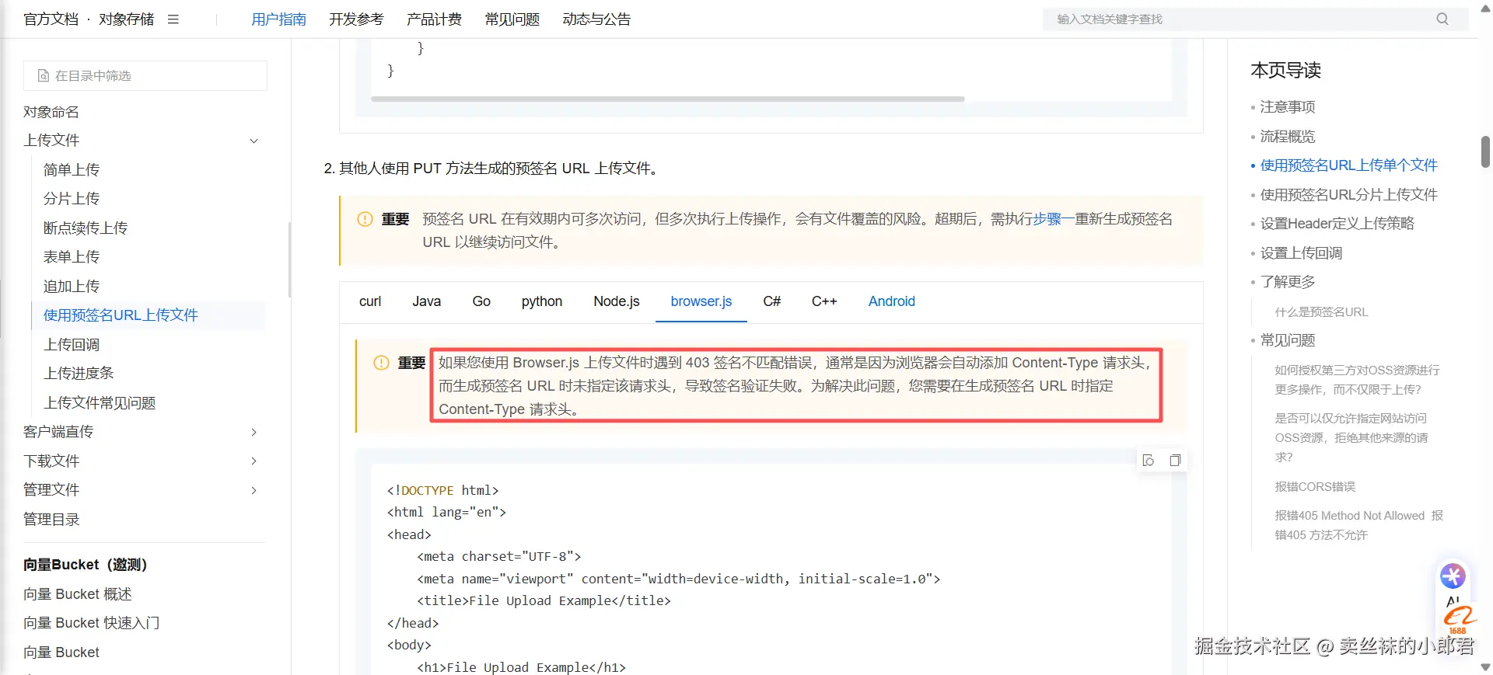1493x675 pixels.
Task: Click the hamburger menu icon beside 对象存储
Action: click(x=173, y=19)
